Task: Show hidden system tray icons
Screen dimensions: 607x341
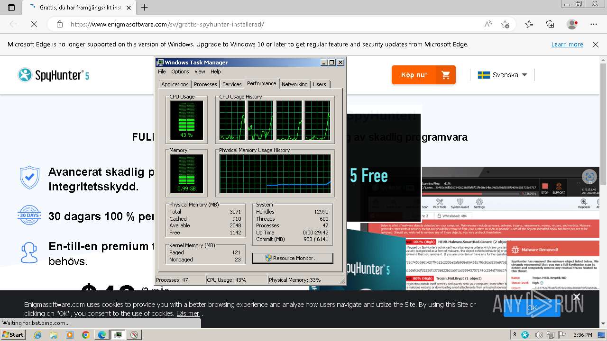Action: [515, 335]
